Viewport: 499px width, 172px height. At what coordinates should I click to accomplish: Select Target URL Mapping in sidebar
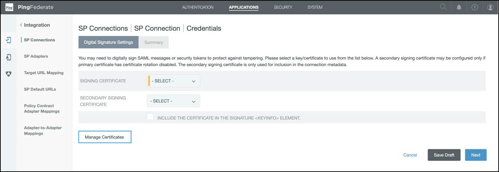pyautogui.click(x=44, y=73)
